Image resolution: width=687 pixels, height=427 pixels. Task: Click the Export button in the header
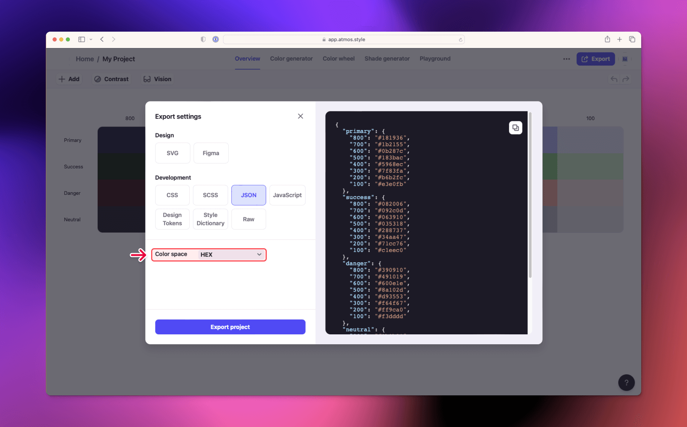(x=595, y=59)
